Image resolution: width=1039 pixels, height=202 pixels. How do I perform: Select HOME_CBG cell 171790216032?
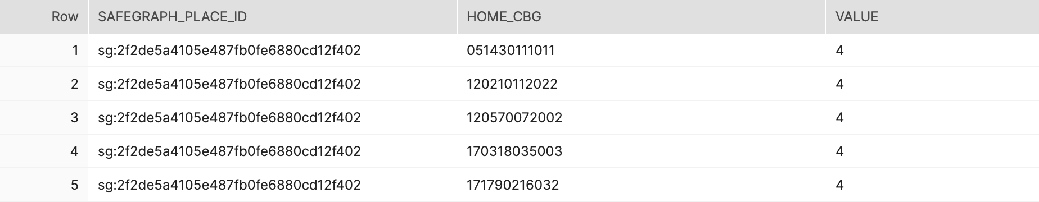[642, 185]
